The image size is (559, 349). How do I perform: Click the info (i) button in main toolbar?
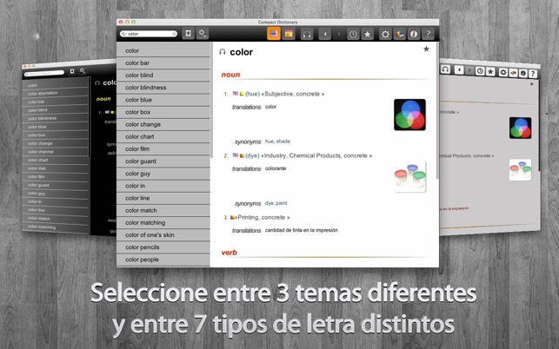414,34
